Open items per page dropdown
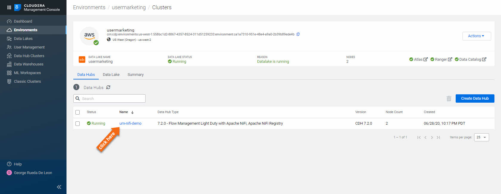The image size is (501, 194). 481,137
